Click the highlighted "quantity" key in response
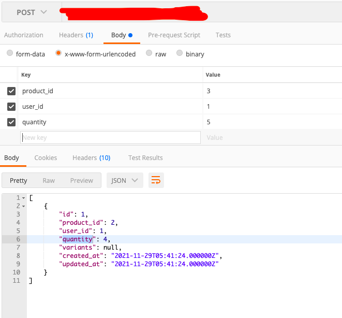 point(78,239)
